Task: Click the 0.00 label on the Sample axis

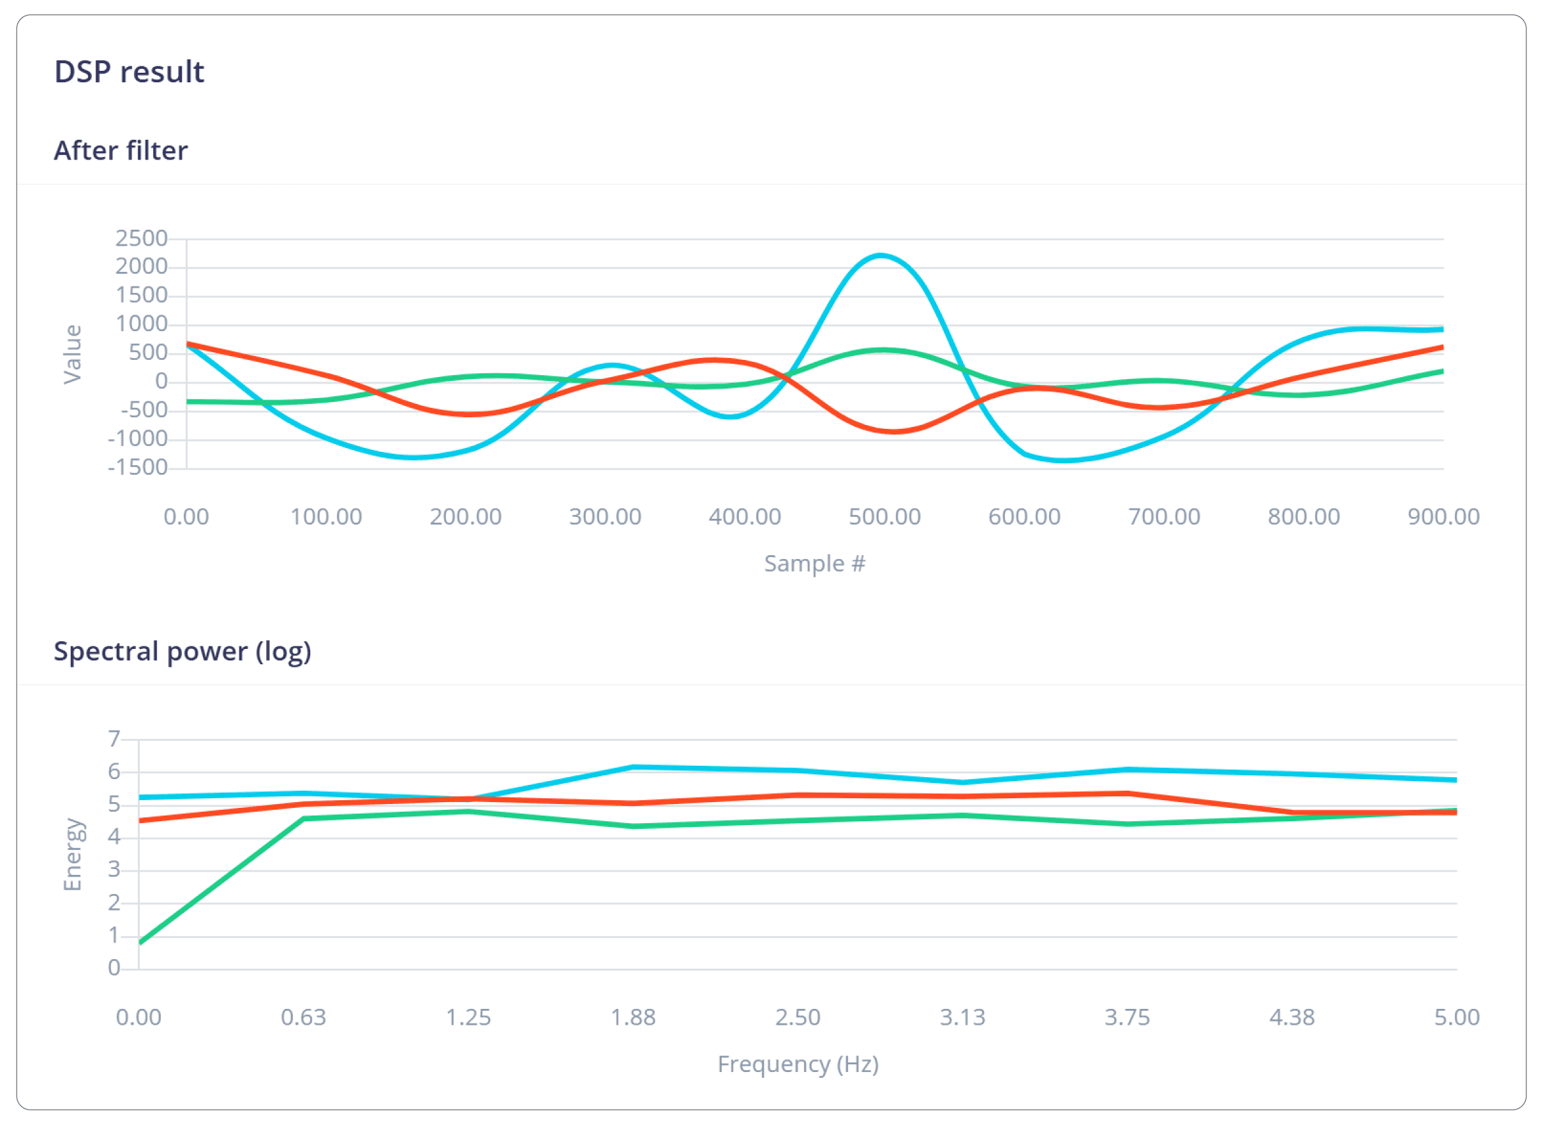Action: tap(186, 517)
